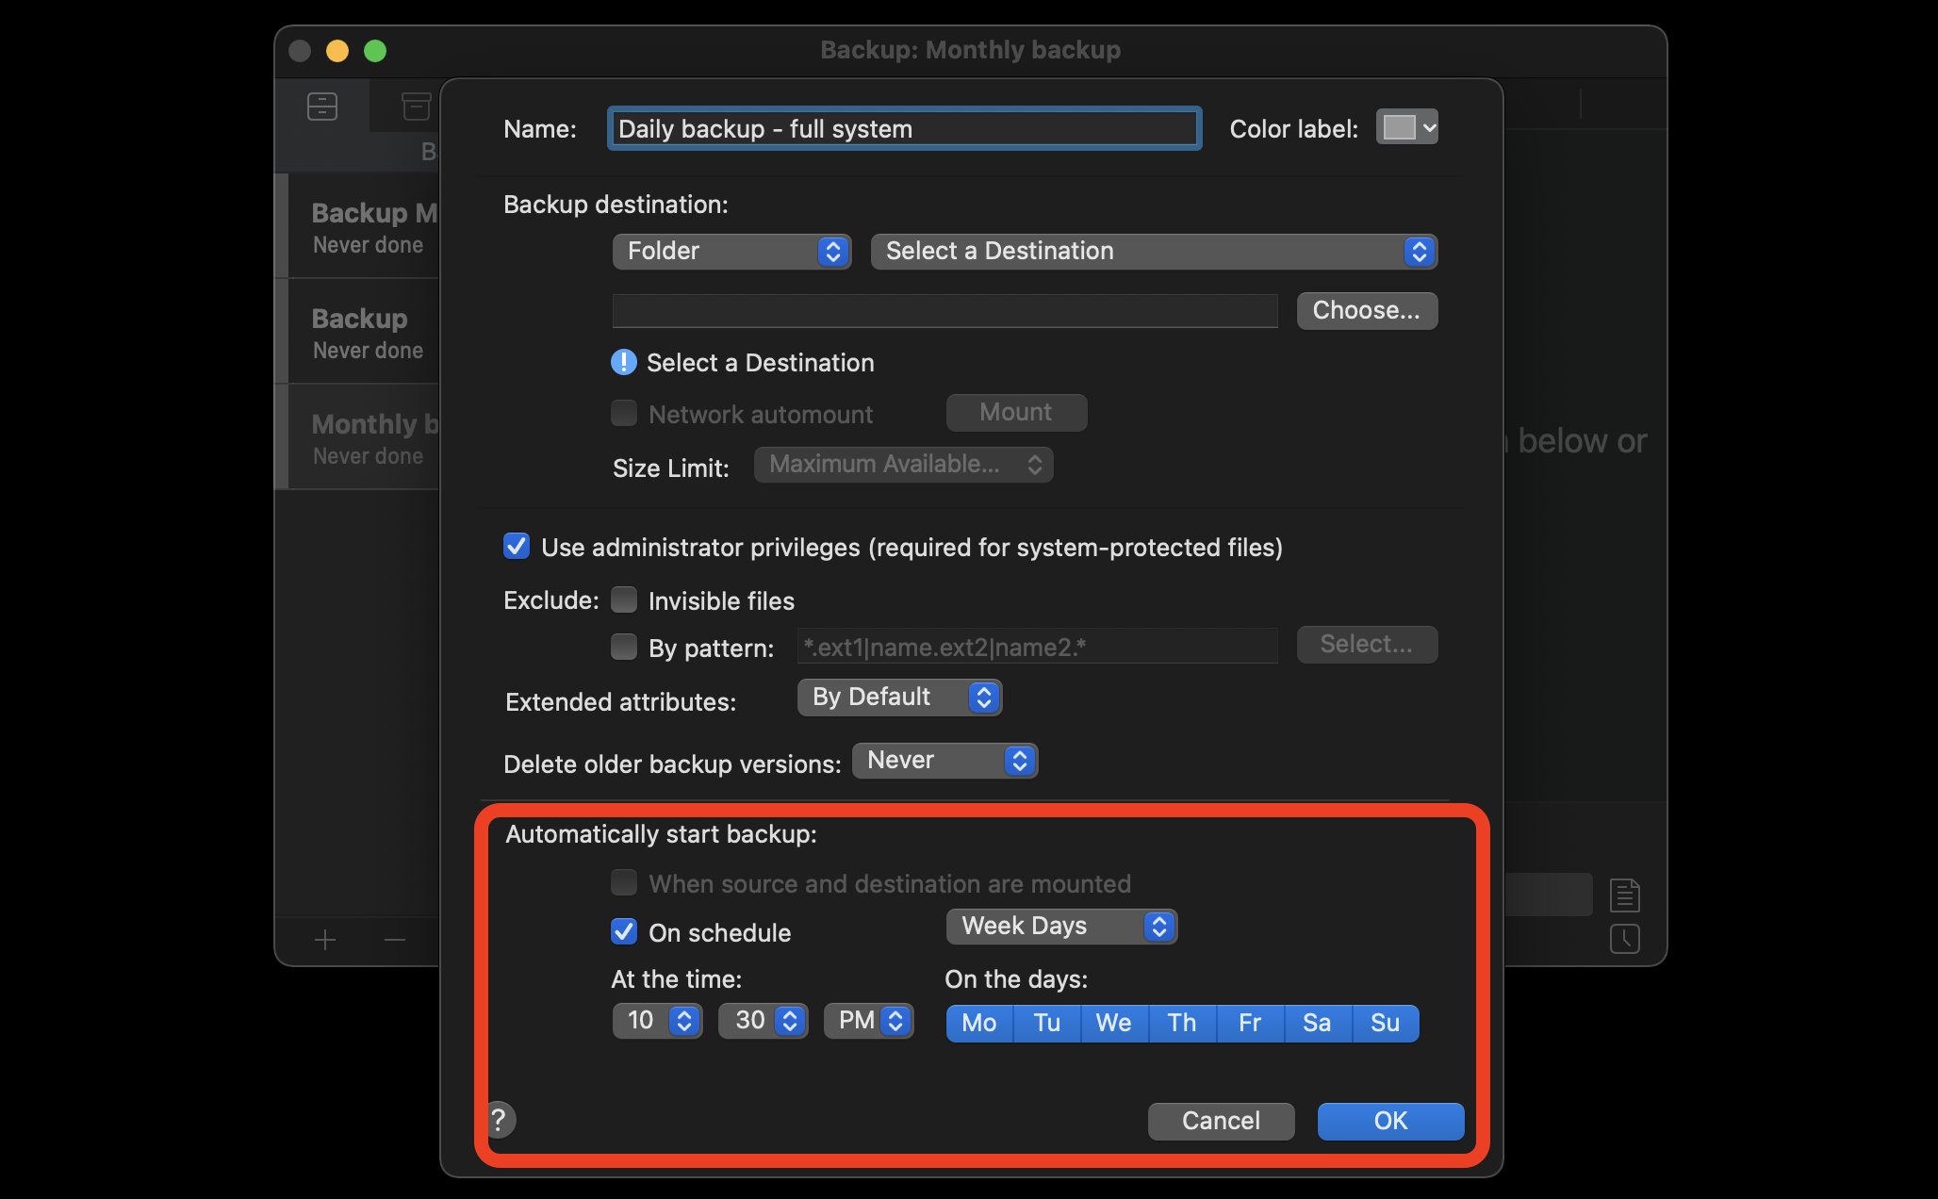The width and height of the screenshot is (1938, 1199).
Task: Open help via the question mark icon
Action: point(500,1120)
